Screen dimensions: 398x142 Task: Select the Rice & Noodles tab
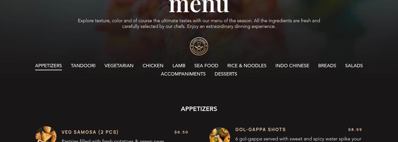coord(247,66)
